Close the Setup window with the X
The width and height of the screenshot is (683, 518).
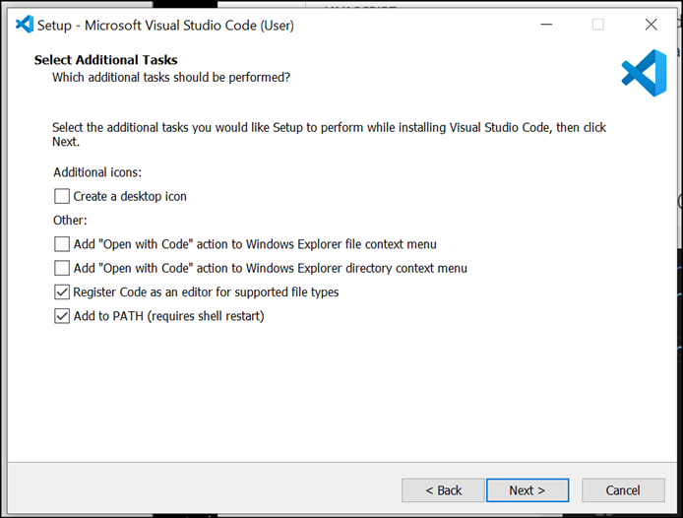coord(651,24)
